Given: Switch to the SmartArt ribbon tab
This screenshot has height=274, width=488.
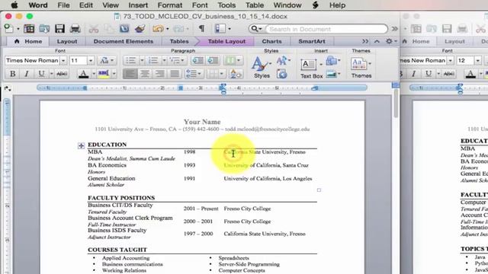Looking at the screenshot, I should point(312,41).
